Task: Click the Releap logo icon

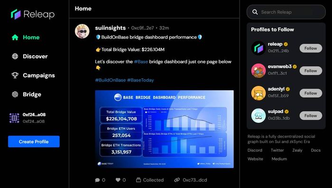Action: (x=16, y=14)
